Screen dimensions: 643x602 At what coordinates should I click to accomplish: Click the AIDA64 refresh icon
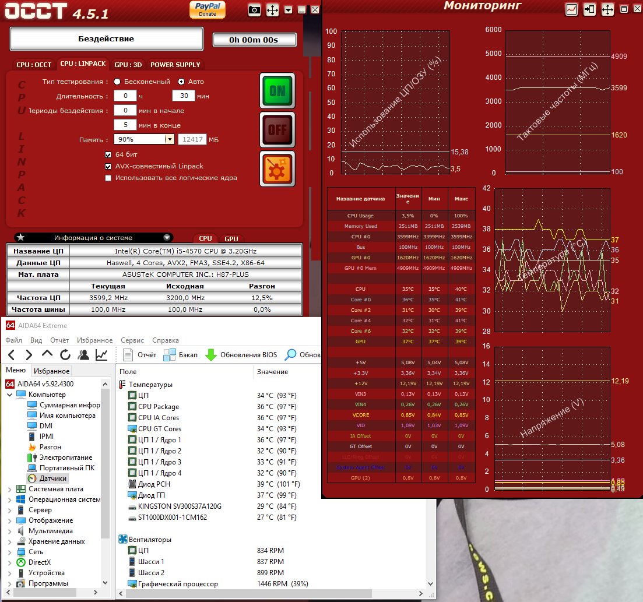[65, 355]
